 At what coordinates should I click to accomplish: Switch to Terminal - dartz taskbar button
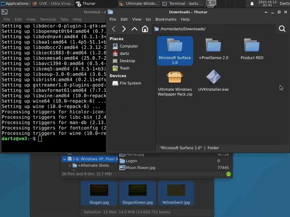click(183, 3)
